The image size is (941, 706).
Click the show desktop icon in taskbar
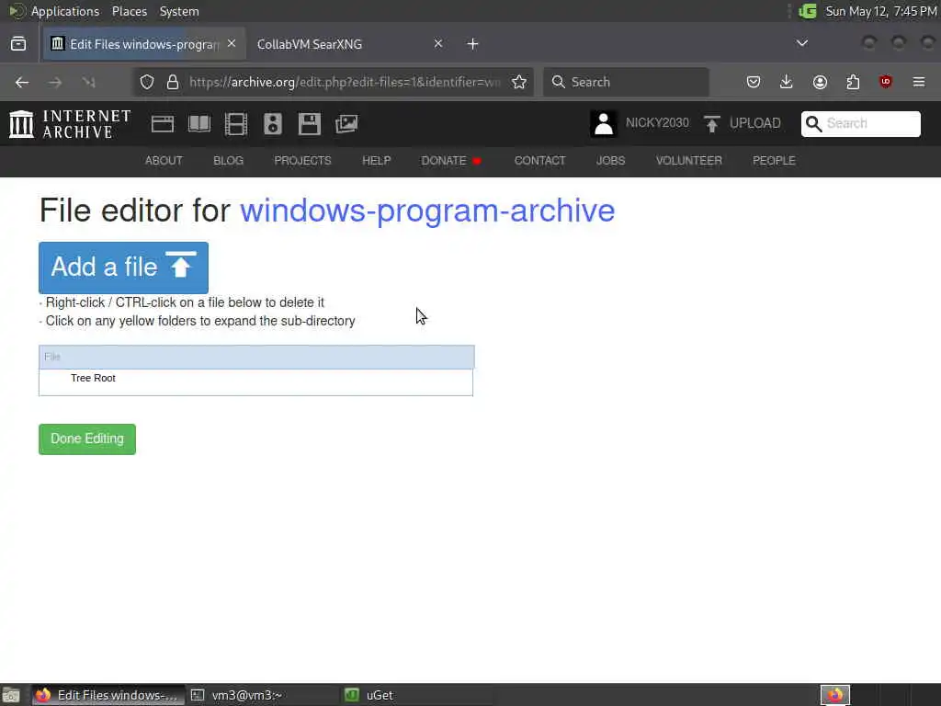tap(11, 695)
